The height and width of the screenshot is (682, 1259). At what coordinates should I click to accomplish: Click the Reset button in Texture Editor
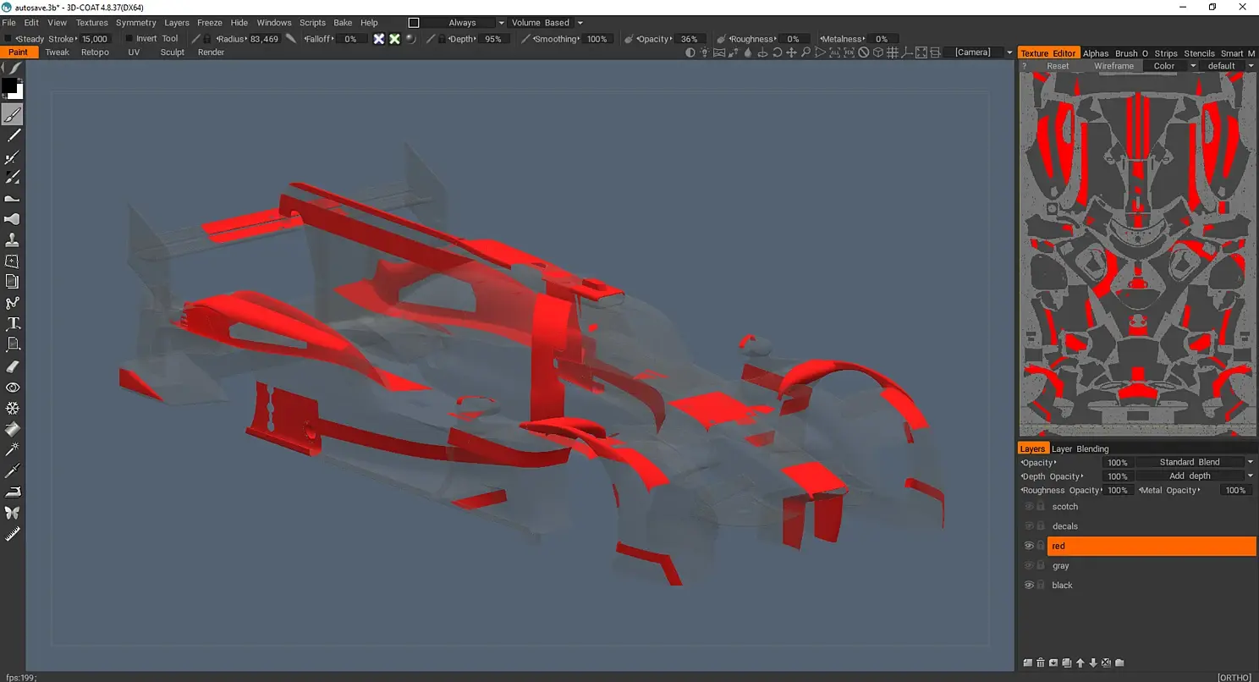(x=1058, y=66)
